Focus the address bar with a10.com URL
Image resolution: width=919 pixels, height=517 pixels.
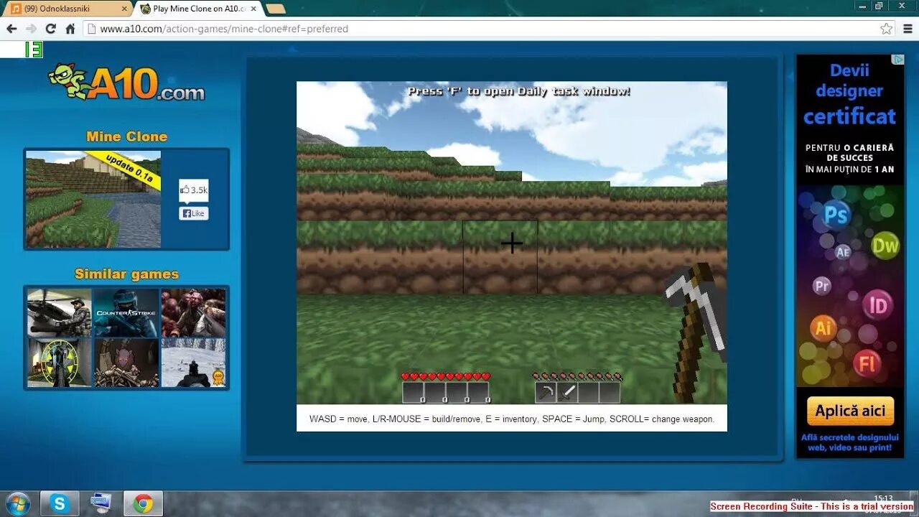tap(481, 29)
